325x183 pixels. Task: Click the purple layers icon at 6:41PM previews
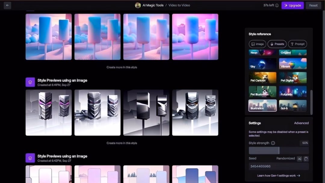point(30,82)
